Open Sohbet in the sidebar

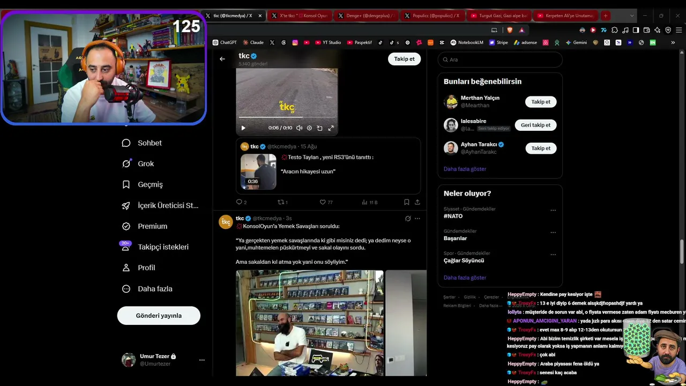[x=142, y=143]
